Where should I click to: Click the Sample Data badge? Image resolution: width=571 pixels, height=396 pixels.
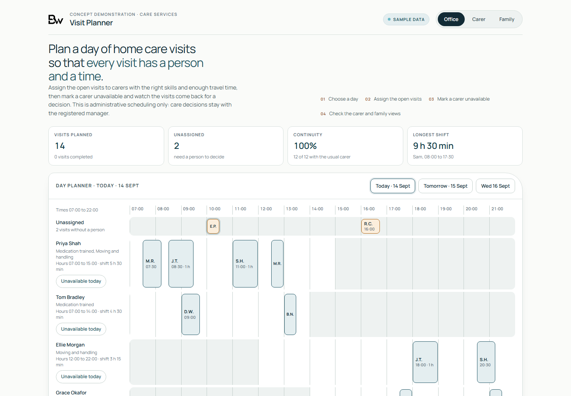(x=406, y=19)
